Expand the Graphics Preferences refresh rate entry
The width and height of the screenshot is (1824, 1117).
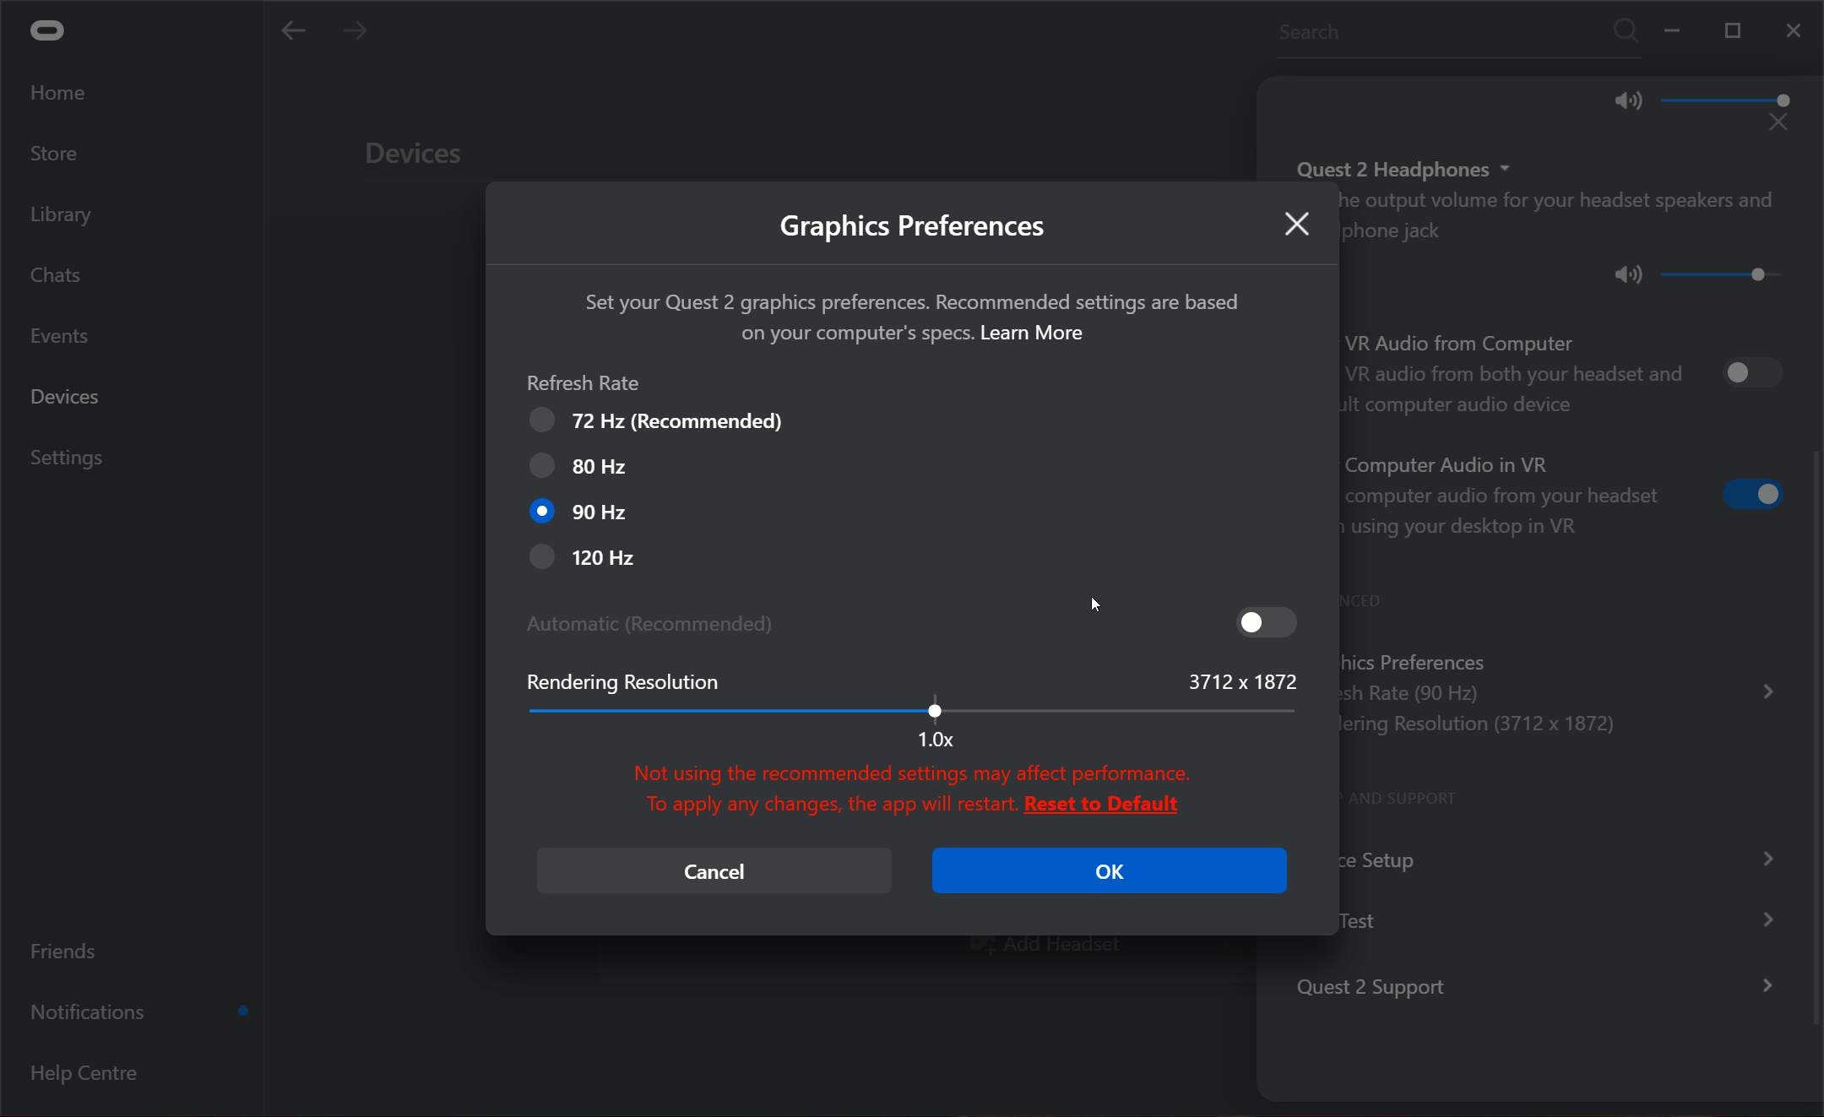point(1767,691)
